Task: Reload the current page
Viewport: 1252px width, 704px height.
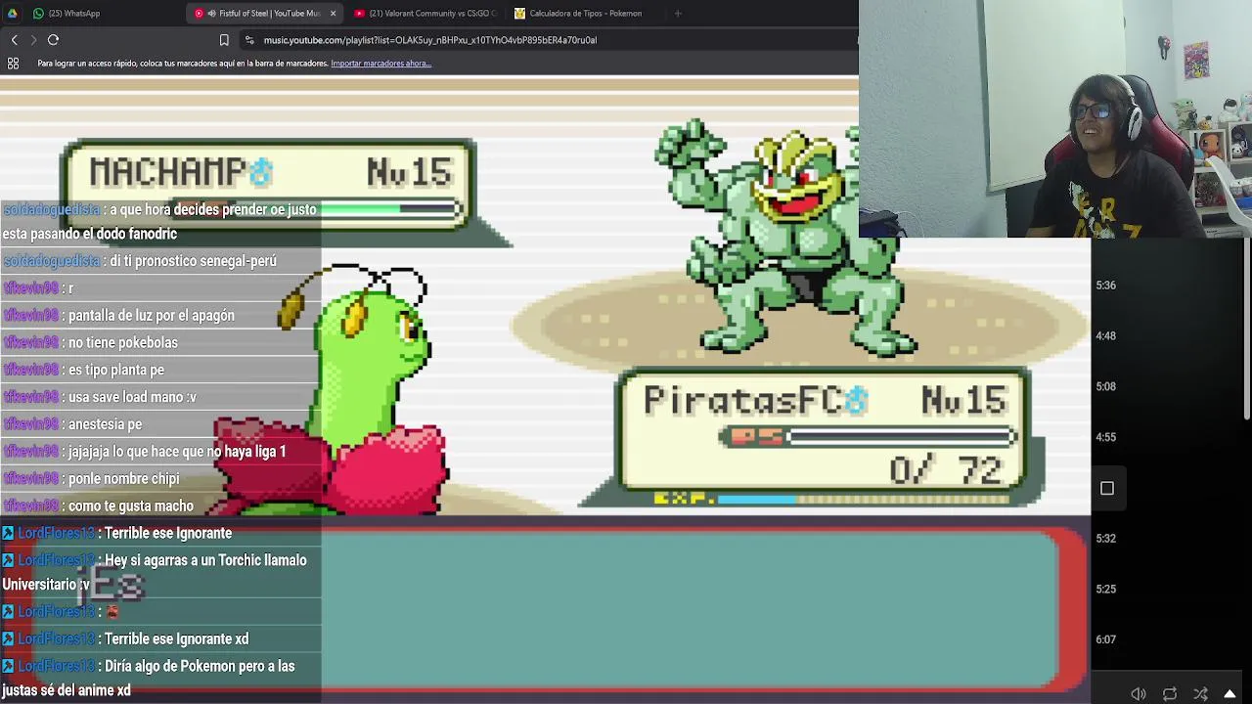Action: coord(53,39)
